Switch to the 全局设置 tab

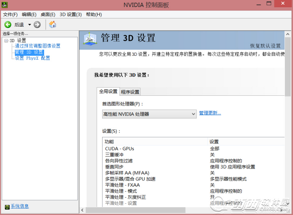pos(108,91)
